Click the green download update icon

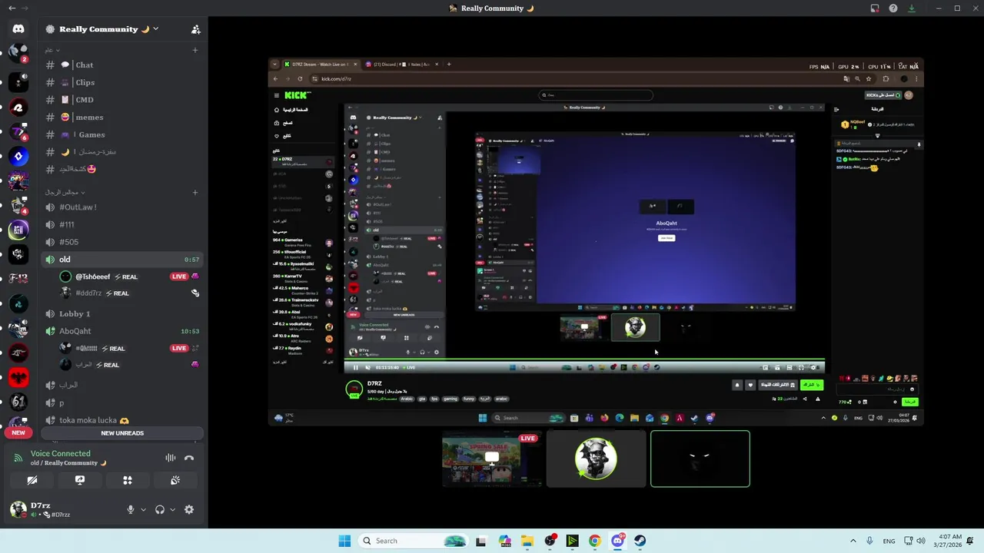pyautogui.click(x=912, y=8)
